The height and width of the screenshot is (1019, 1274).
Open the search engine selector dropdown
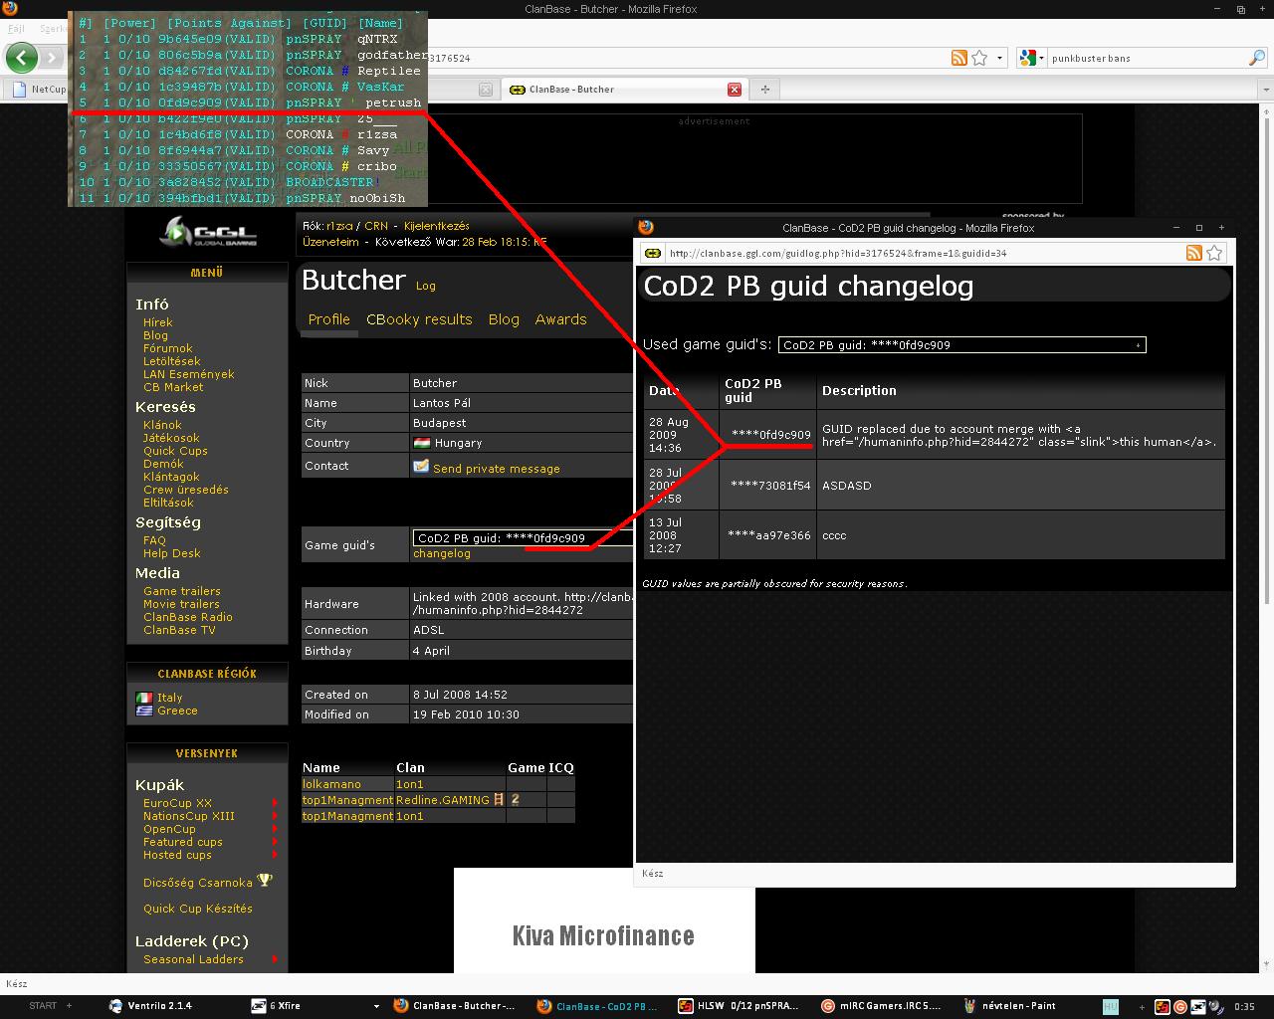(1031, 58)
